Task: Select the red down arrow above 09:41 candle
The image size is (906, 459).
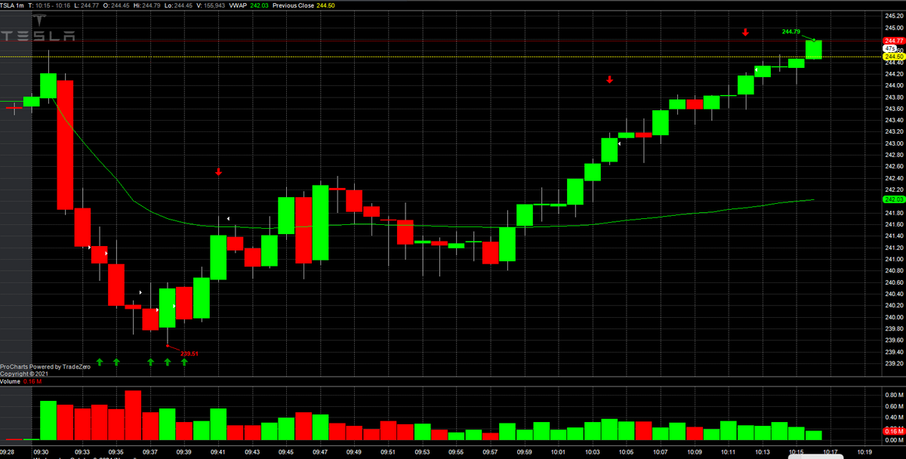Action: 218,172
